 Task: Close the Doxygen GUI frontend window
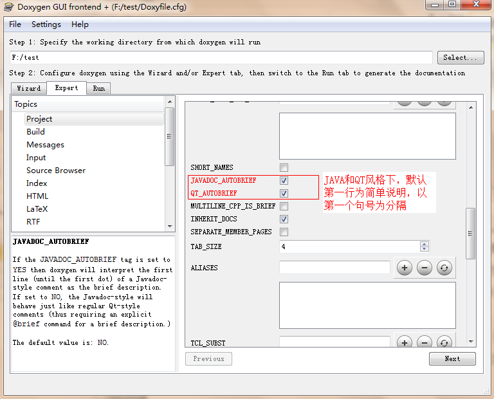(x=477, y=5)
